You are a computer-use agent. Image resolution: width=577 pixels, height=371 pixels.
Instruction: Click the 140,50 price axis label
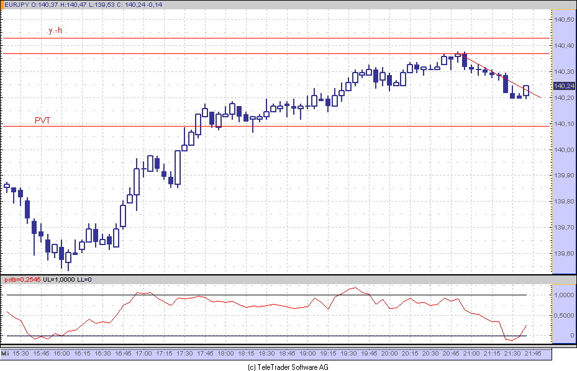coord(564,19)
